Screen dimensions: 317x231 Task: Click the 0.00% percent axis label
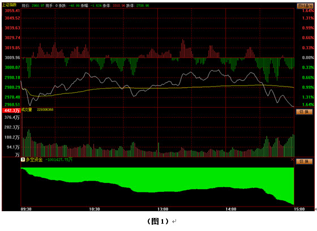[x=308, y=58]
